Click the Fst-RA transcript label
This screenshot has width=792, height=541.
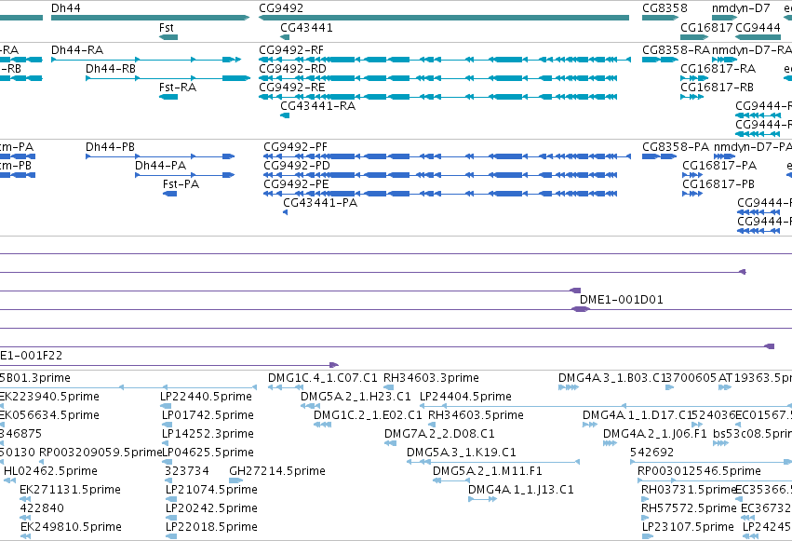pyautogui.click(x=177, y=88)
